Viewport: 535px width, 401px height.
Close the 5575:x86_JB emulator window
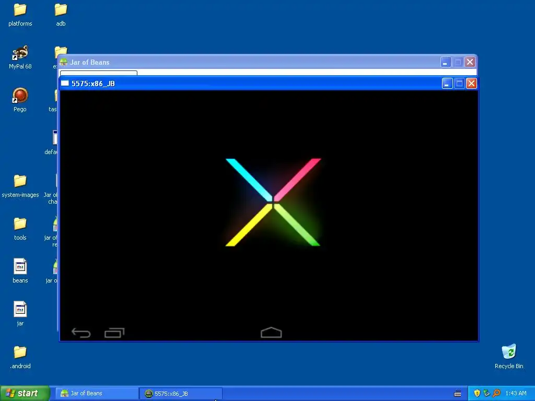point(471,84)
